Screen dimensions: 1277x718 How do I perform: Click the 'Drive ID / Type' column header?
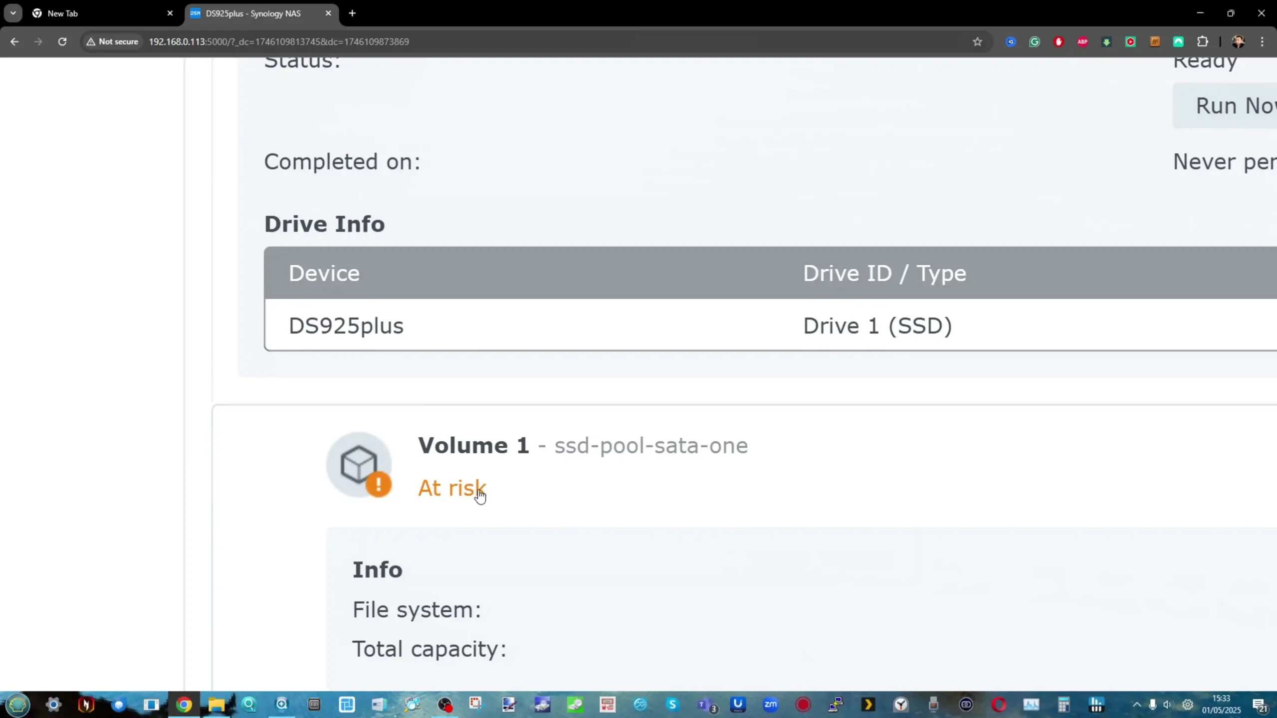tap(884, 273)
